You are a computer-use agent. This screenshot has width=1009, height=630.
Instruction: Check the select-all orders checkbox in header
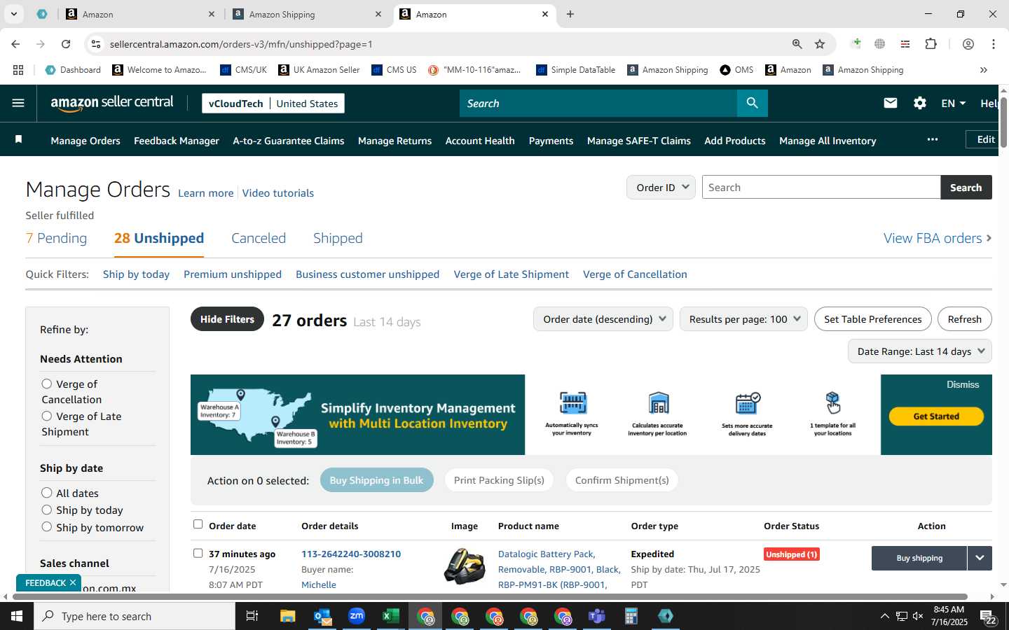(x=198, y=524)
